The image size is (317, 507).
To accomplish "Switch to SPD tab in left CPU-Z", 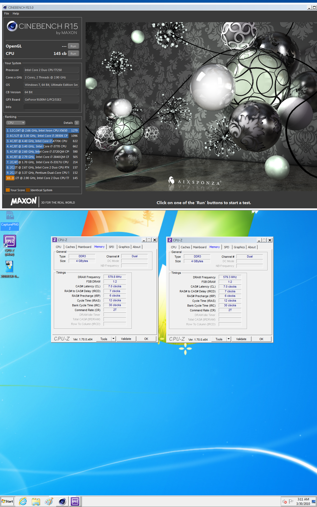I will 111,247.
